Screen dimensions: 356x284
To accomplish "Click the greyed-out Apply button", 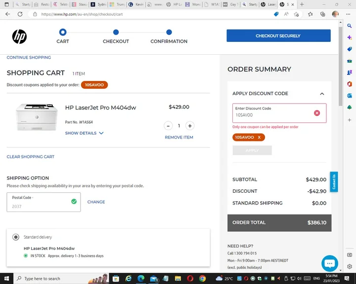I will click(x=252, y=150).
